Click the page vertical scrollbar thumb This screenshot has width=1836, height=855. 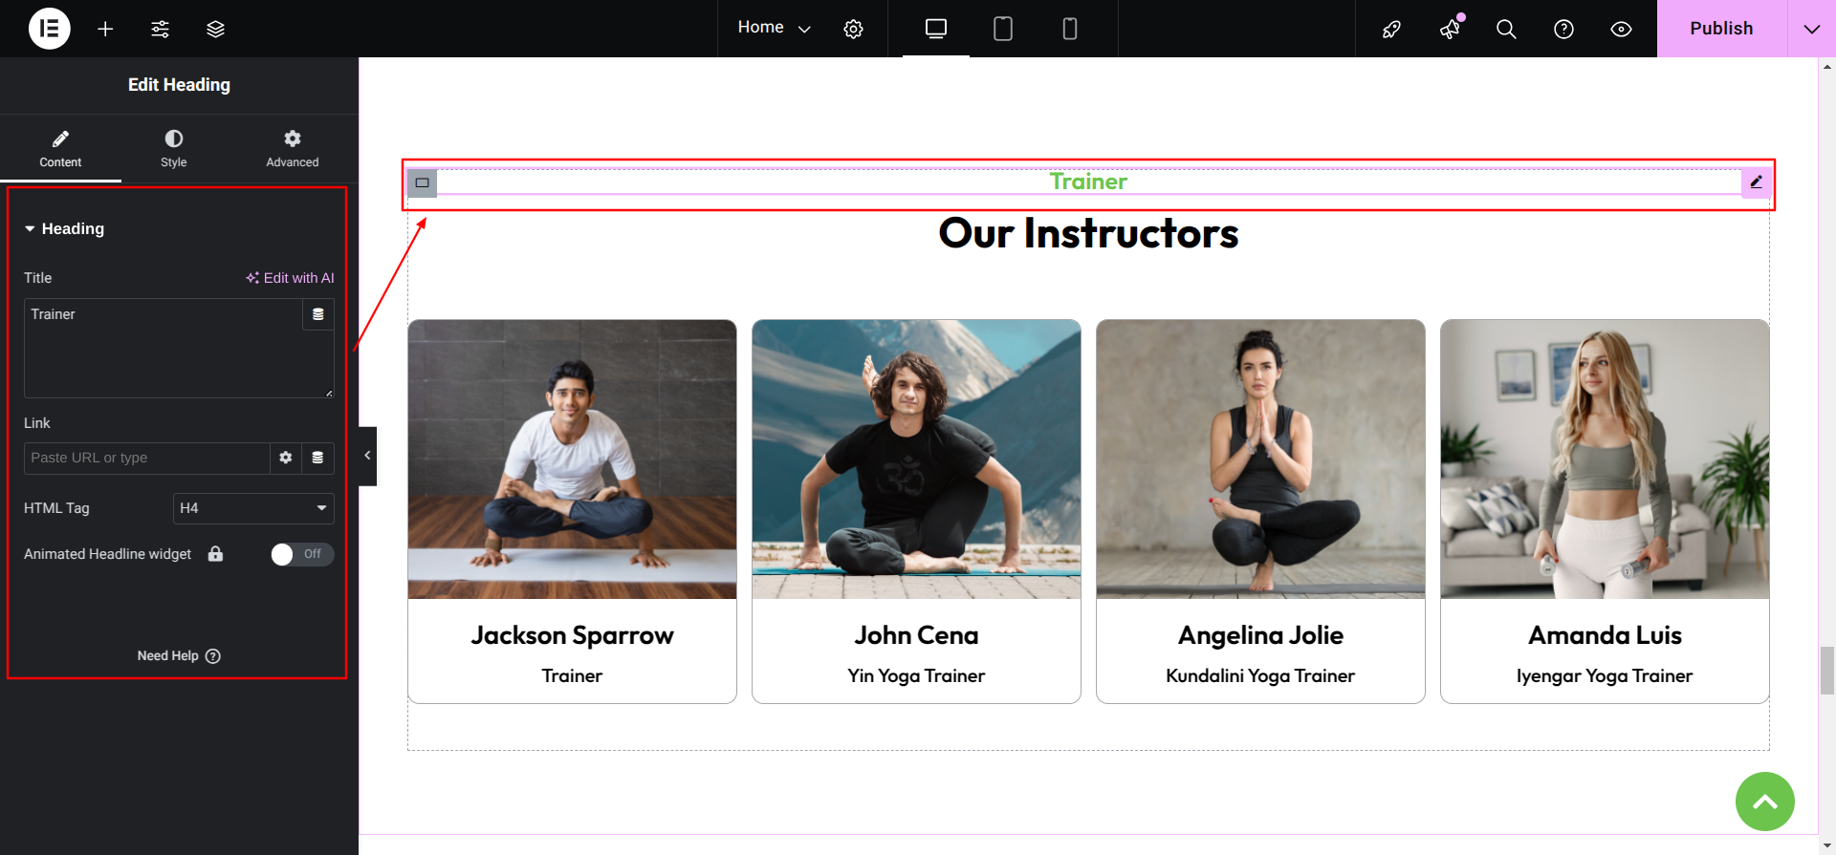[1827, 671]
